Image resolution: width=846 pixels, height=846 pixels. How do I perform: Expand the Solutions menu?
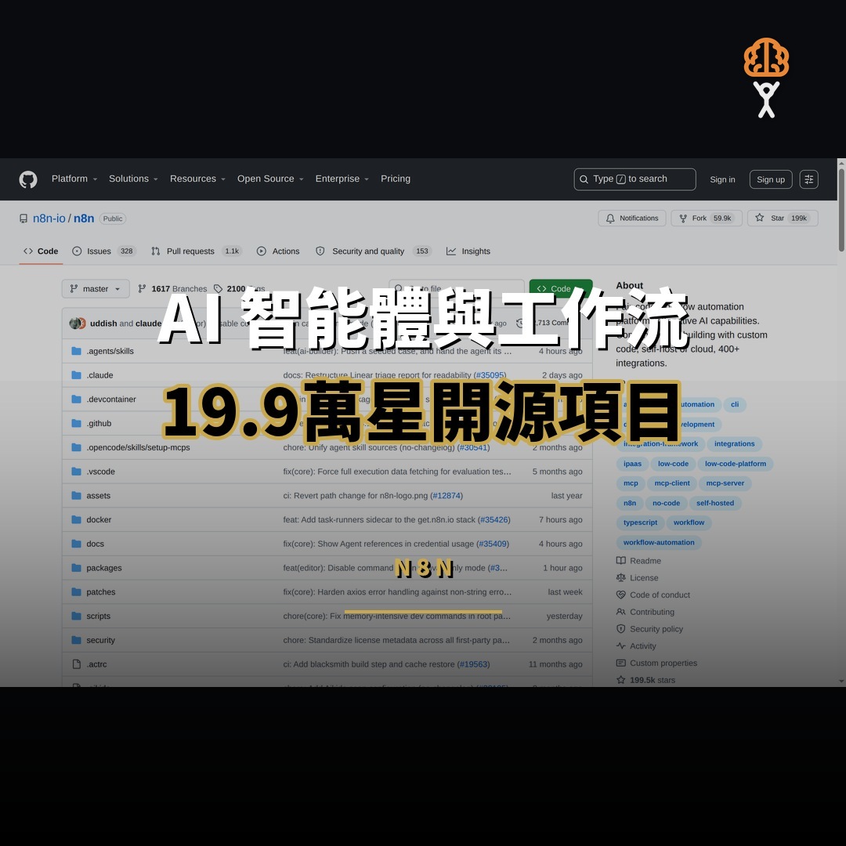[x=133, y=179]
